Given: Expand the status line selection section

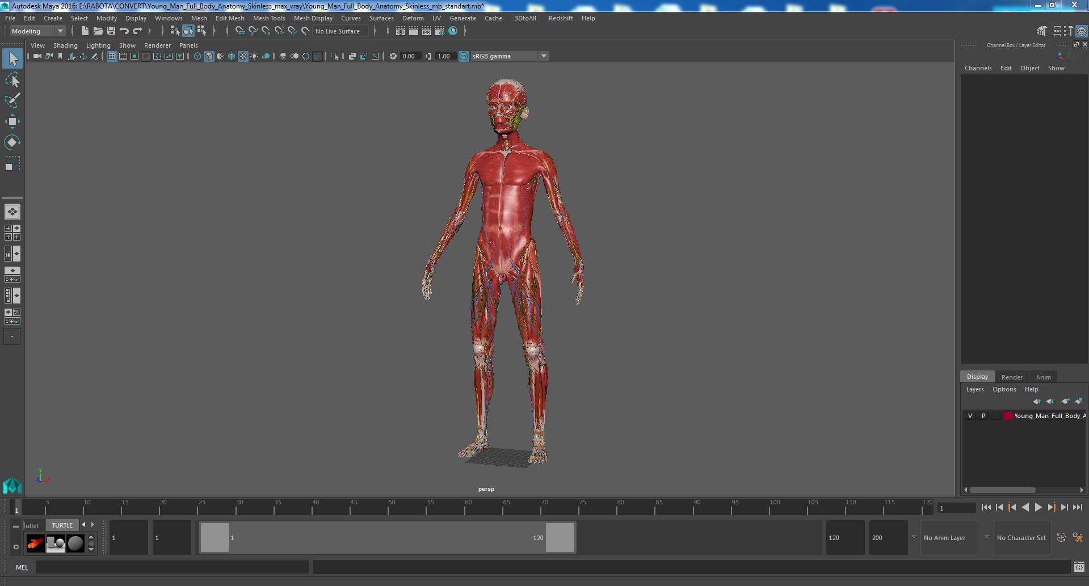Looking at the screenshot, I should click(215, 31).
